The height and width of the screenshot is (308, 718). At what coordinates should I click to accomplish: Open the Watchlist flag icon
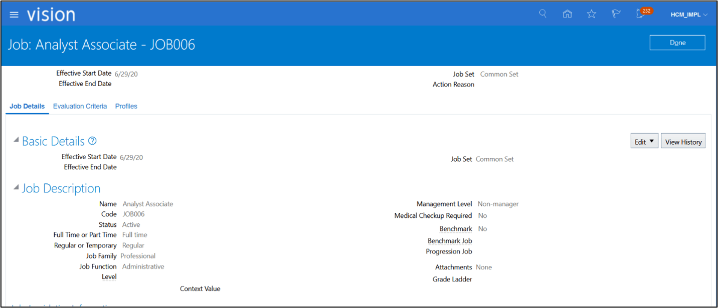[616, 14]
